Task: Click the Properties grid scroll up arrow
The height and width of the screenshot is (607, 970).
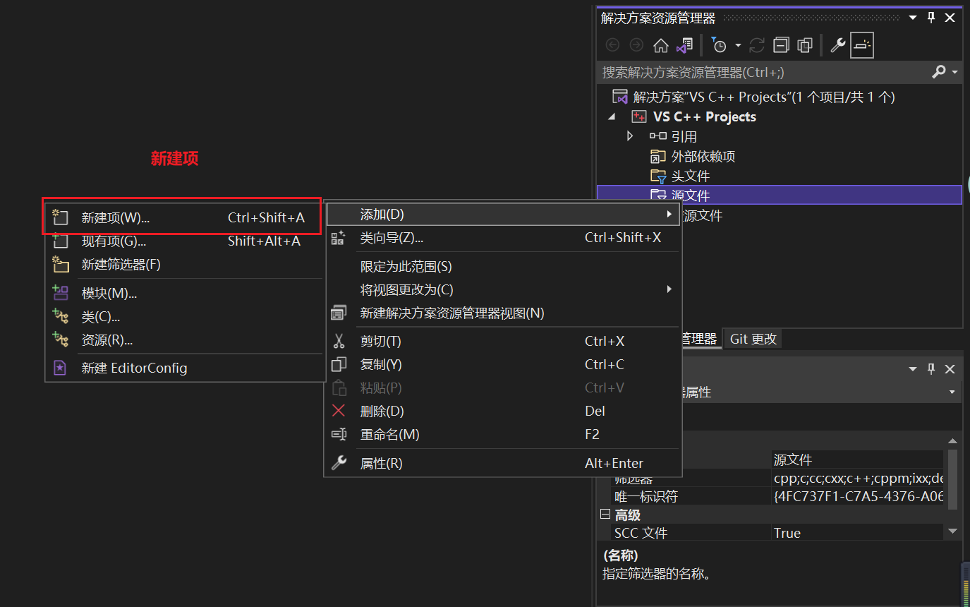Action: click(952, 441)
